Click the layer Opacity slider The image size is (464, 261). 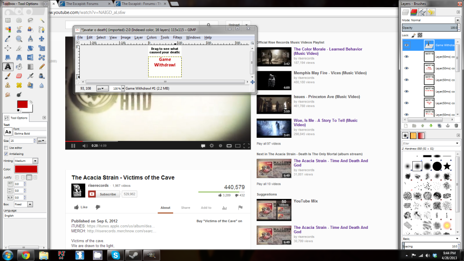pyautogui.click(x=430, y=28)
